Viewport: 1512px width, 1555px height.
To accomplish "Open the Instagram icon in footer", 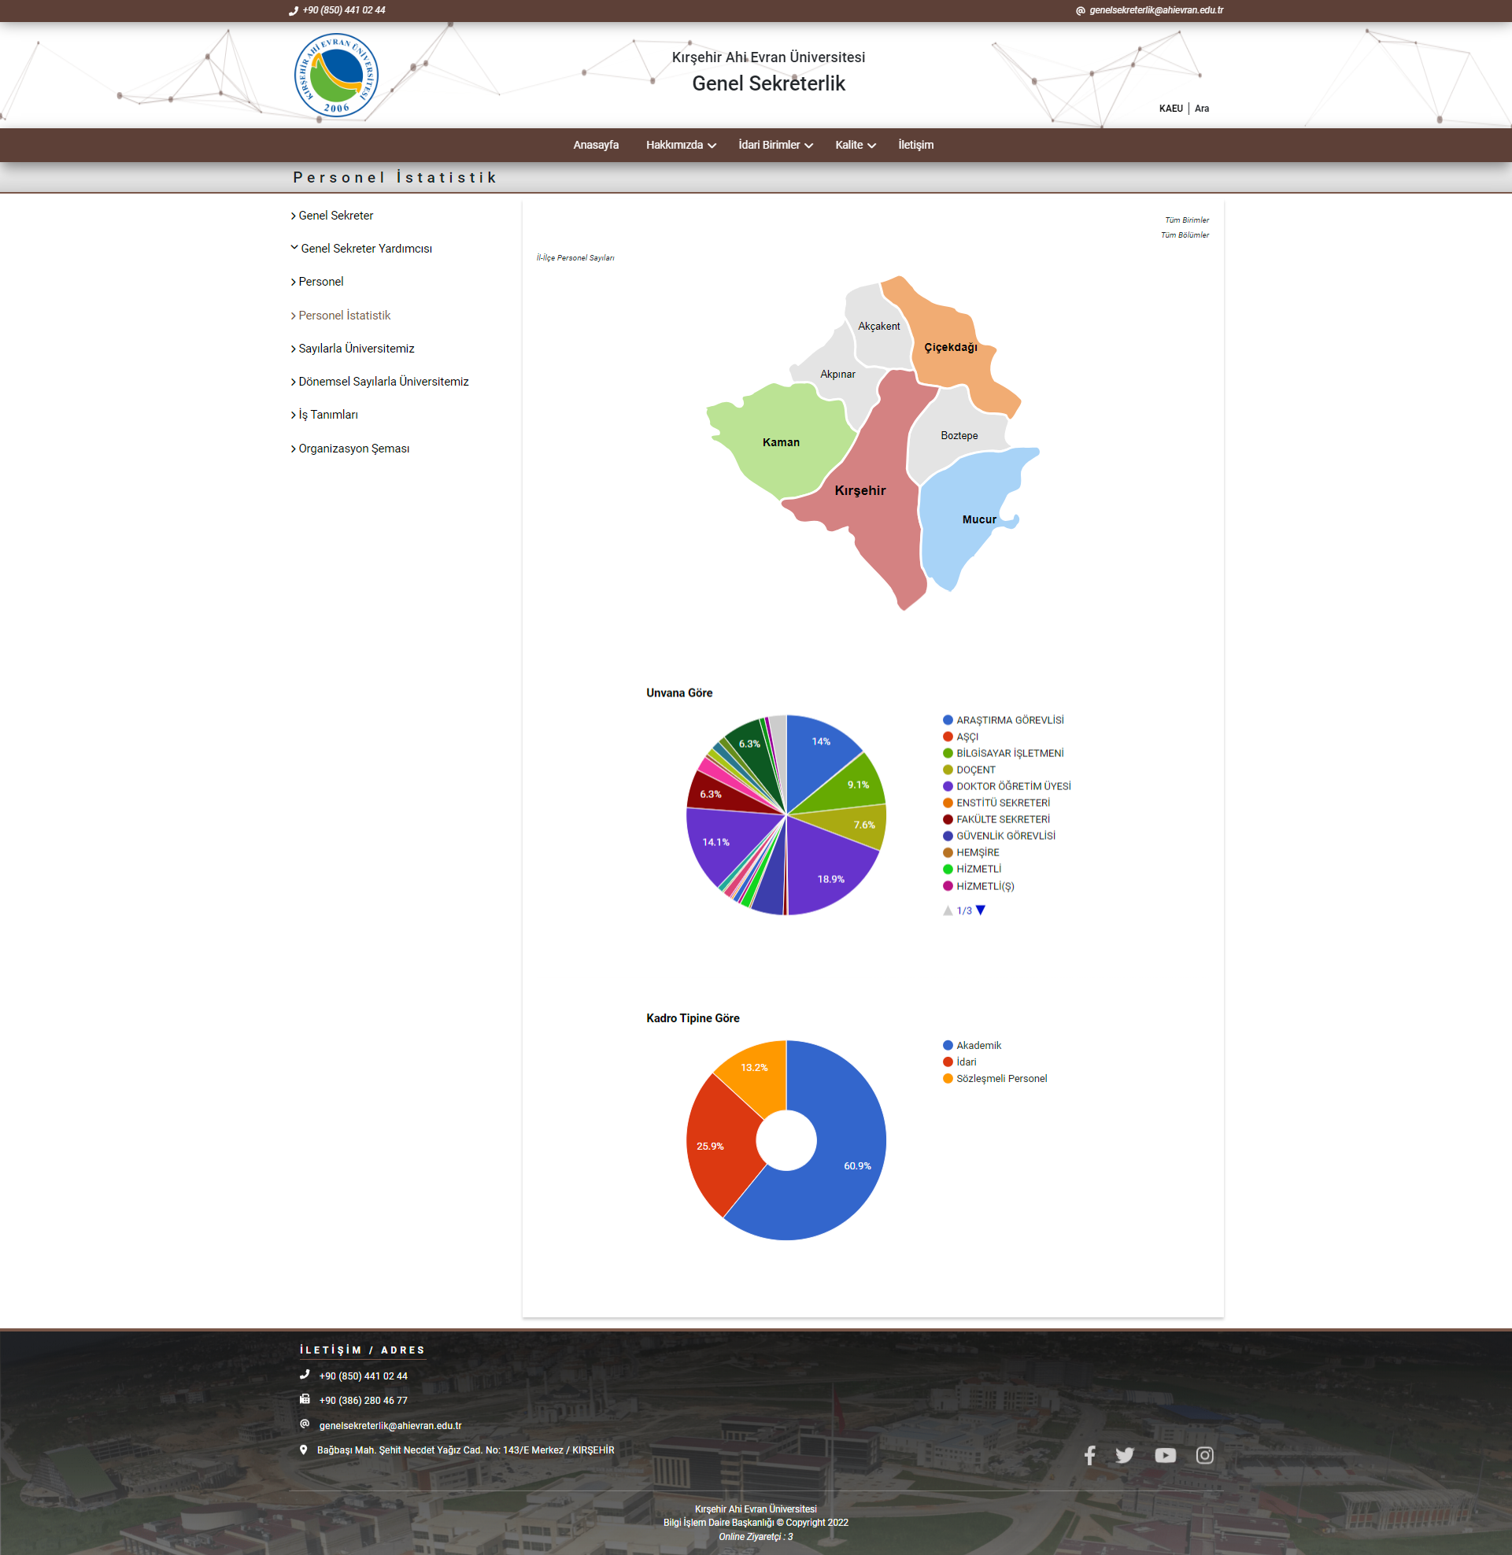I will coord(1205,1455).
